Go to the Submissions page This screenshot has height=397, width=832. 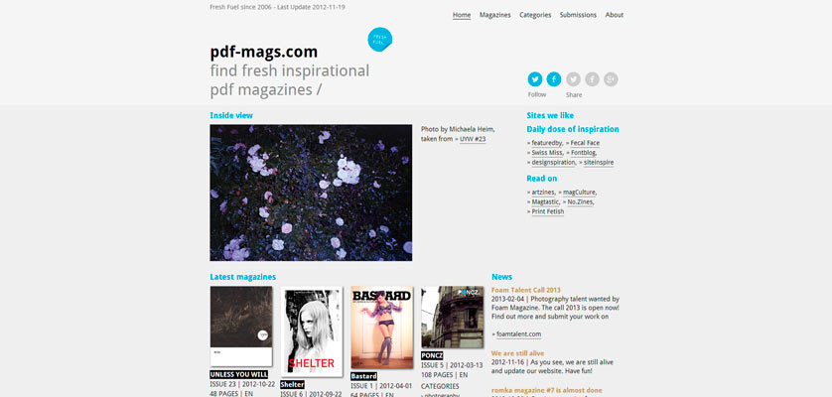[578, 15]
